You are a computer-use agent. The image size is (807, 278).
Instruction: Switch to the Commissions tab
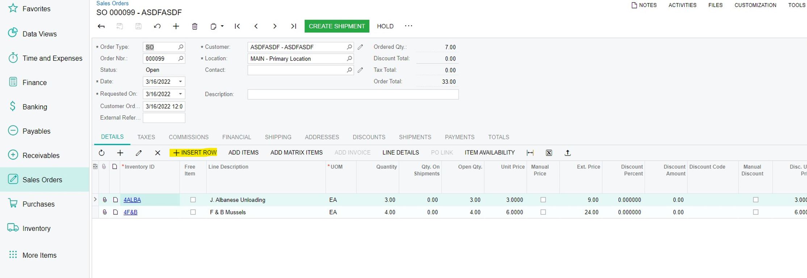point(189,137)
